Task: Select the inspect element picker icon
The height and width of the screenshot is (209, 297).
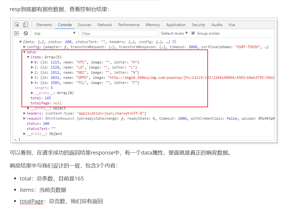Action: (17, 25)
